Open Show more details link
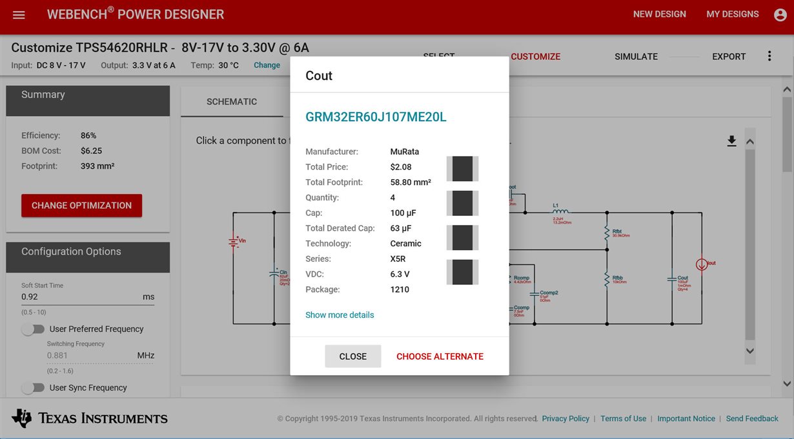 (340, 315)
